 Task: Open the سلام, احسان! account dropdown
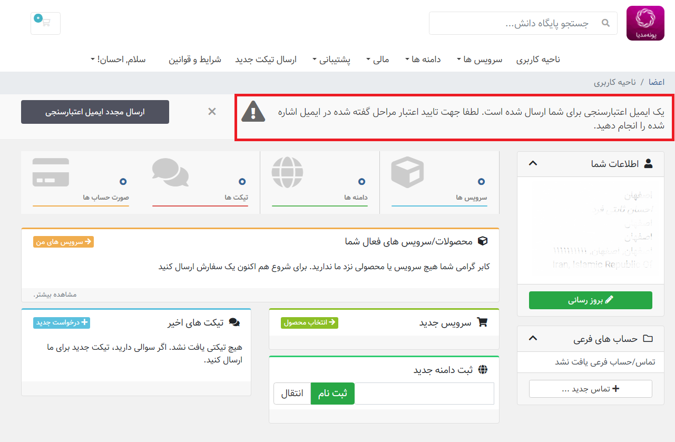[x=118, y=60]
